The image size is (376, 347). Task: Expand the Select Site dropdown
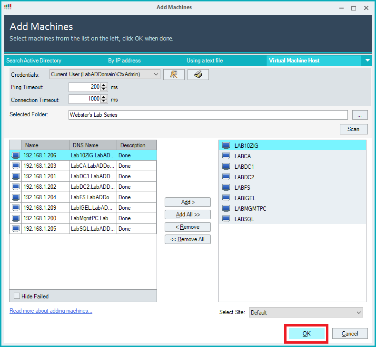point(358,313)
